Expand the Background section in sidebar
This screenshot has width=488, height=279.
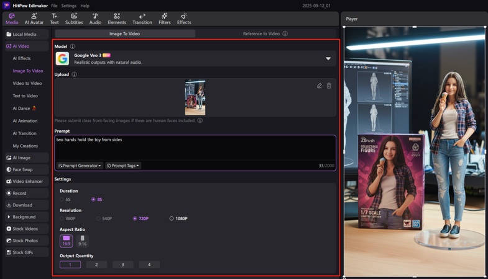(27, 217)
